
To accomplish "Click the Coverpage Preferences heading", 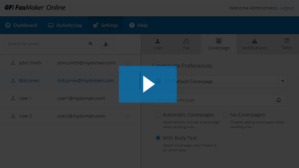I will click(182, 66).
